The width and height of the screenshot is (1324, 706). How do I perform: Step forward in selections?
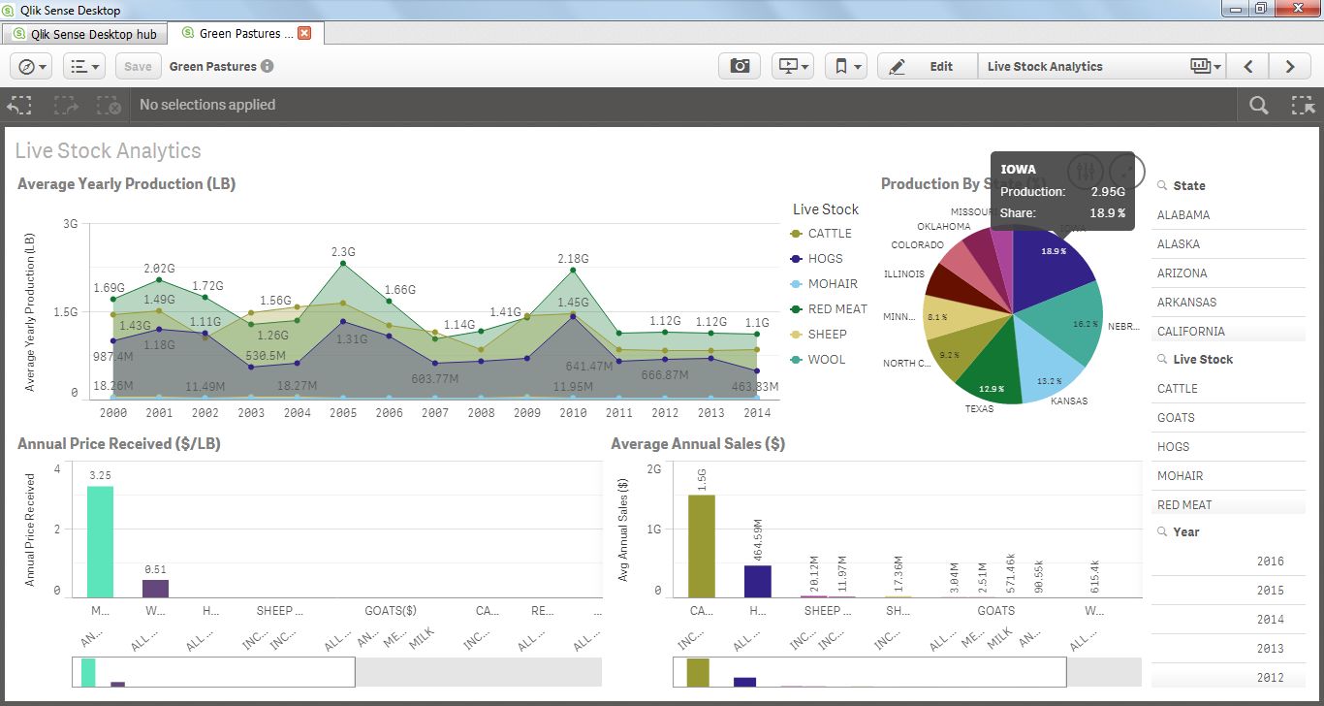(x=65, y=105)
